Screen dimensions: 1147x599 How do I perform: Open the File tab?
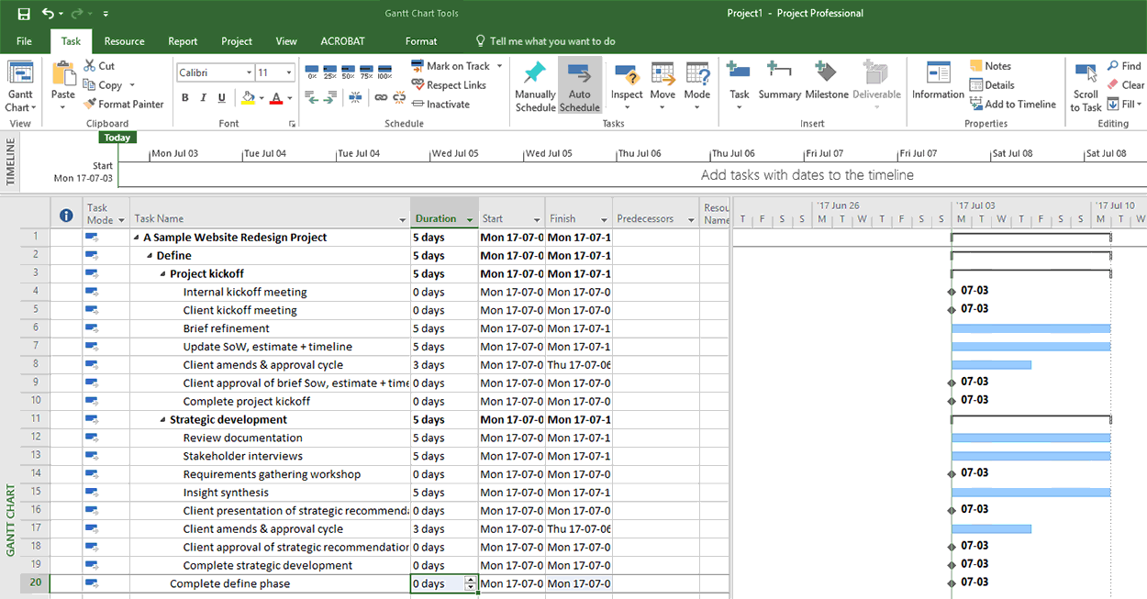pyautogui.click(x=24, y=41)
